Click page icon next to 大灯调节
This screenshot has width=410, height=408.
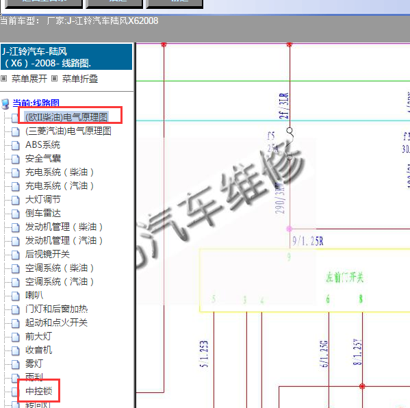[x=16, y=200]
